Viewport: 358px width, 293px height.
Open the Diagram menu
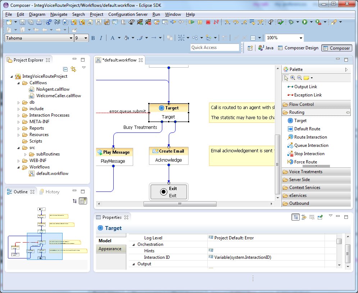coord(37,14)
